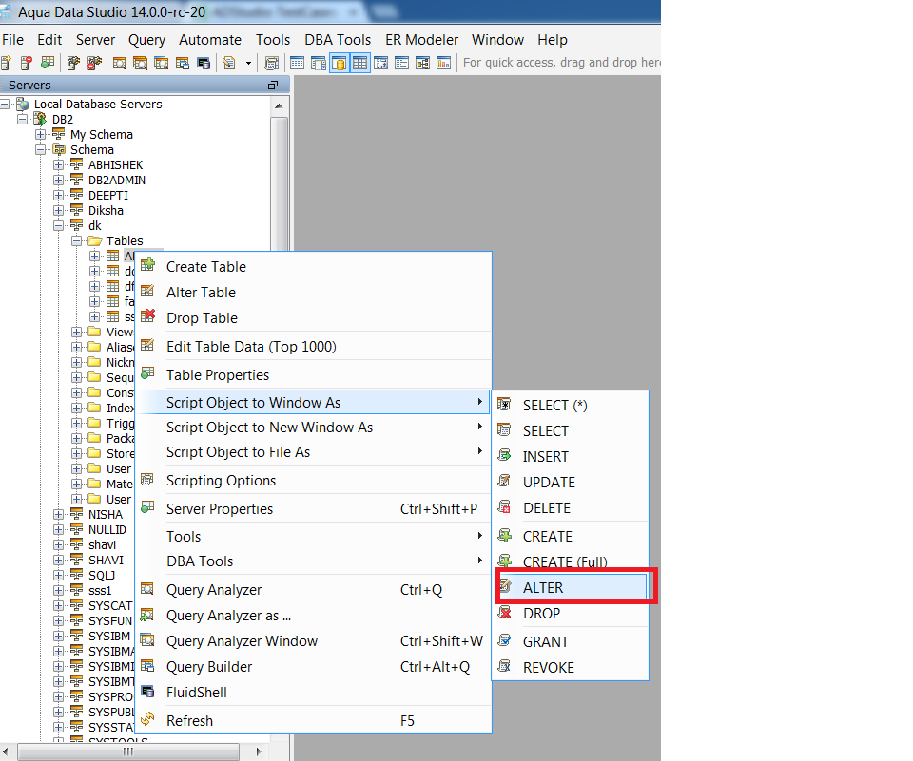Select UPDATE in the script submenu
This screenshot has height=761, width=913.
point(571,483)
